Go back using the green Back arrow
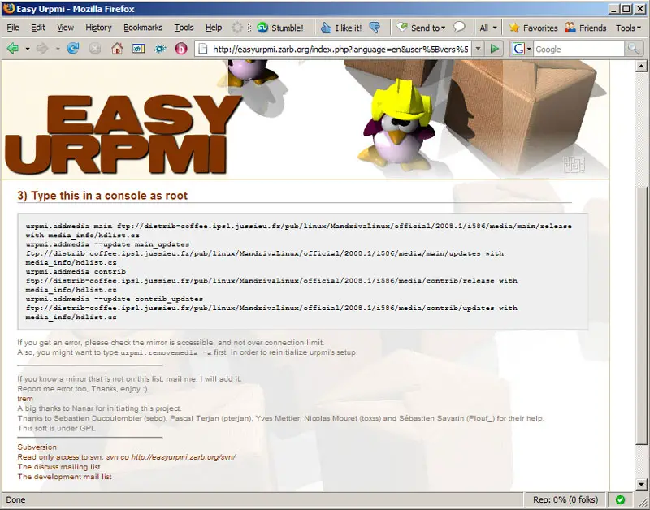This screenshot has height=510, width=650. coord(13,49)
